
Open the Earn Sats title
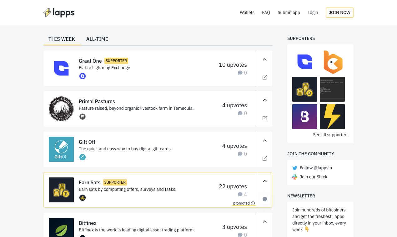click(x=90, y=182)
